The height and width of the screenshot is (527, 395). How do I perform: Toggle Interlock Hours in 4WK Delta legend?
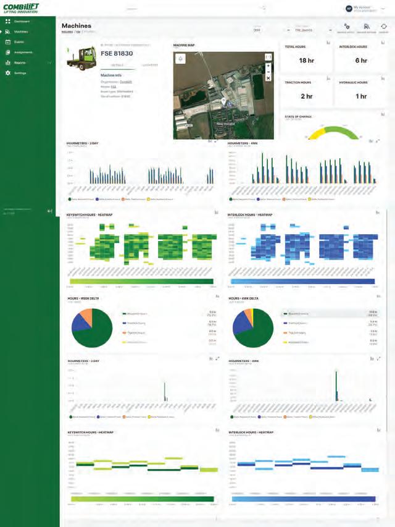295,323
